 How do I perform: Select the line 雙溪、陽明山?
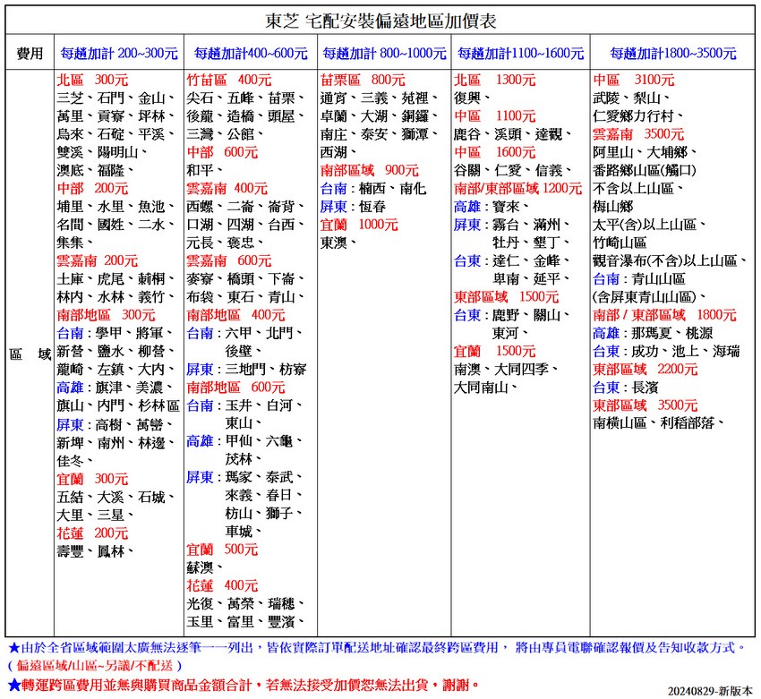(x=102, y=152)
